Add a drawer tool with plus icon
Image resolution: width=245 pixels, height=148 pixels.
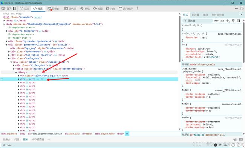tap(49, 139)
